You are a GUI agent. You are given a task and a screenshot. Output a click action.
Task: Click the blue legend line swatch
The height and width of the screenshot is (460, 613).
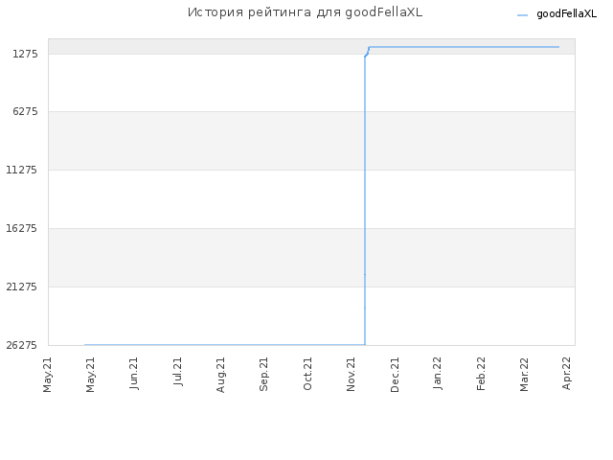pyautogui.click(x=522, y=15)
